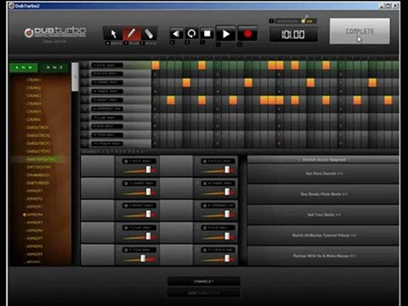Select the CRUNK2 kit
The width and height of the screenshot is (408, 306).
coord(34,88)
